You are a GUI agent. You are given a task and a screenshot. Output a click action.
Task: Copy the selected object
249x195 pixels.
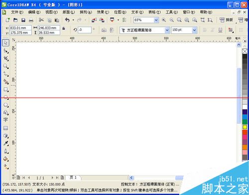point(49,20)
